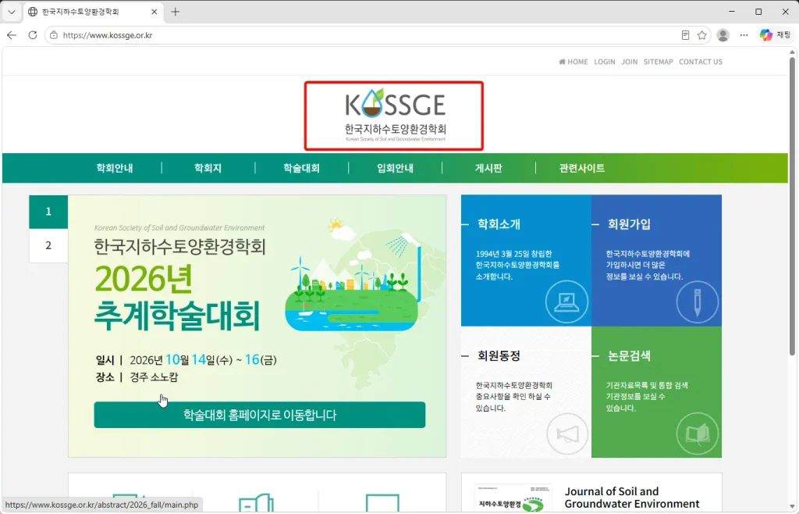Image resolution: width=799 pixels, height=514 pixels.
Task: Go back using the browser back arrow
Action: click(12, 35)
